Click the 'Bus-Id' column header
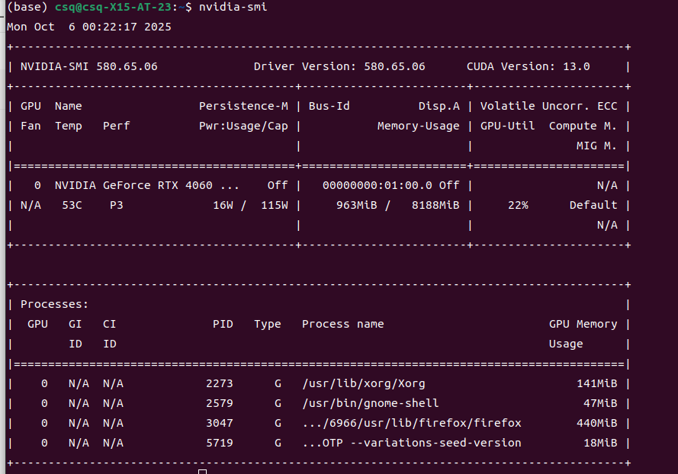This screenshot has width=678, height=474. tap(329, 106)
